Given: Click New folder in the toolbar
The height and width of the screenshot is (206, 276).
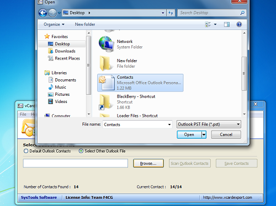Looking at the screenshot, I should pos(85,24).
